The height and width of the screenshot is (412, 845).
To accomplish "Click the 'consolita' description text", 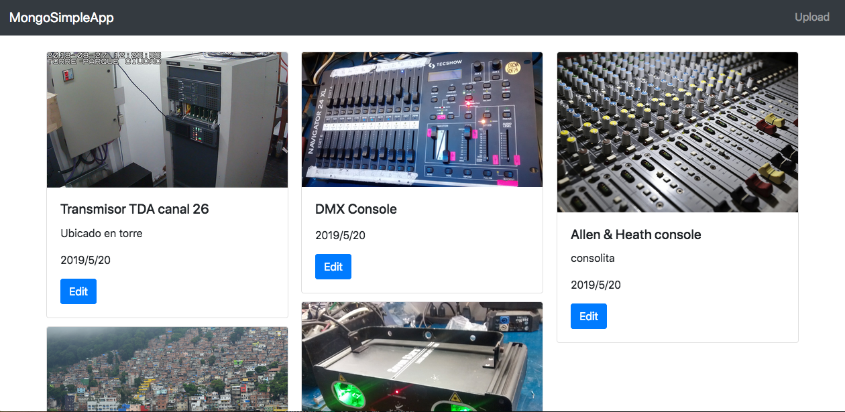I will click(593, 259).
